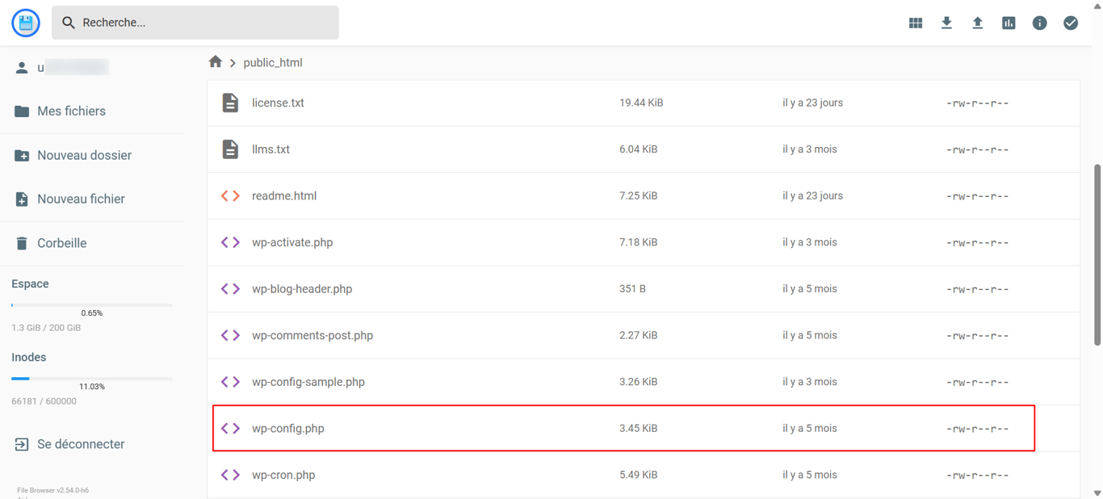Select public_html in the breadcrumb path

pos(273,61)
